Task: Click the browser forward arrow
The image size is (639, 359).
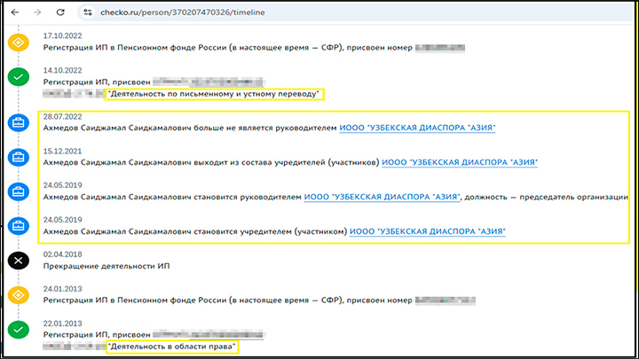Action: click(38, 12)
